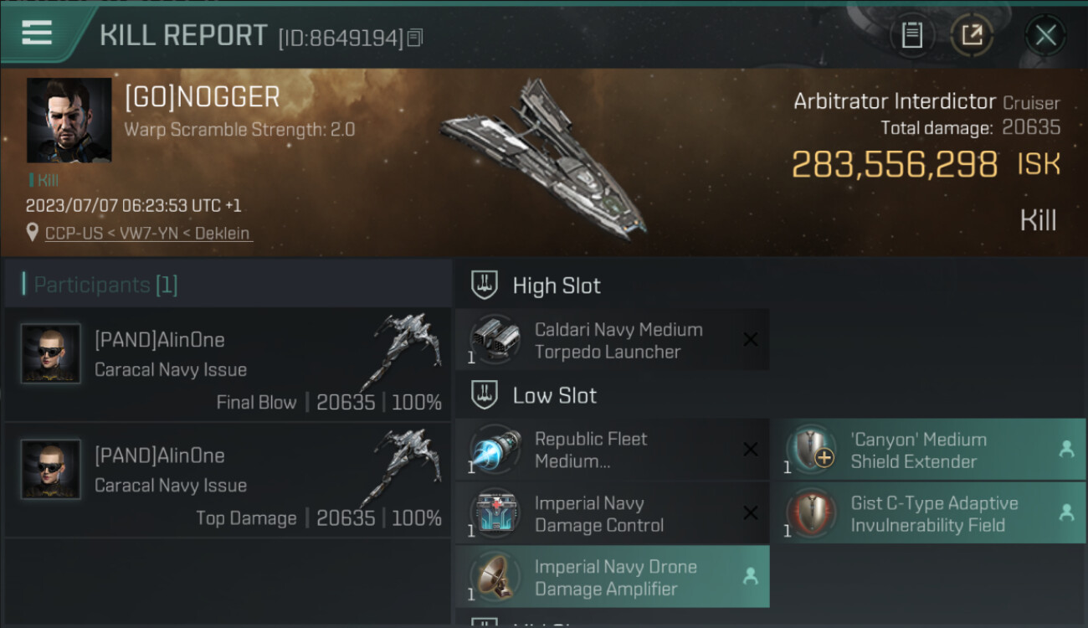The height and width of the screenshot is (628, 1088).
Task: Click the Republic Fleet Medium module icon
Action: [x=494, y=450]
